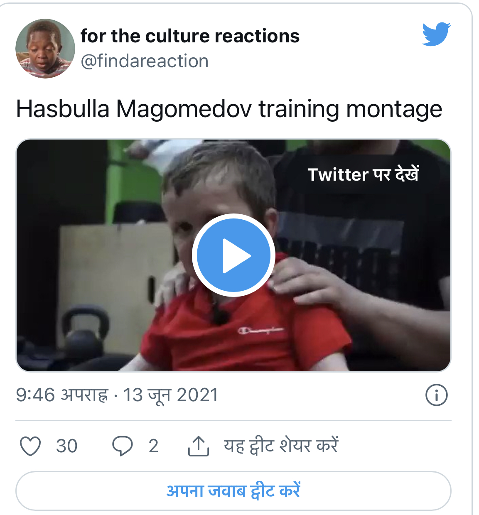This screenshot has height=515, width=479.
Task: Click the 'Twitter पर देखें' overlay button
Action: 364,174
